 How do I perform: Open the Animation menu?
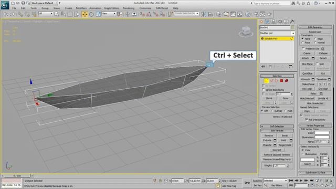point(95,8)
